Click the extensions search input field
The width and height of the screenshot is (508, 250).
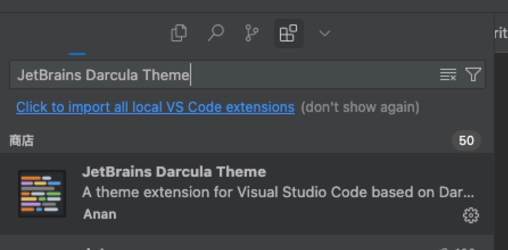pos(222,75)
